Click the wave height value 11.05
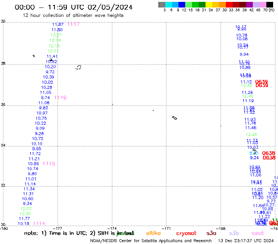The image size is (278, 244). 46,92
